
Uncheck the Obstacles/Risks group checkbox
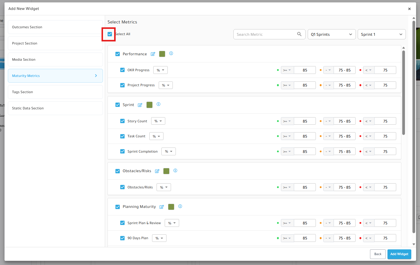click(118, 171)
